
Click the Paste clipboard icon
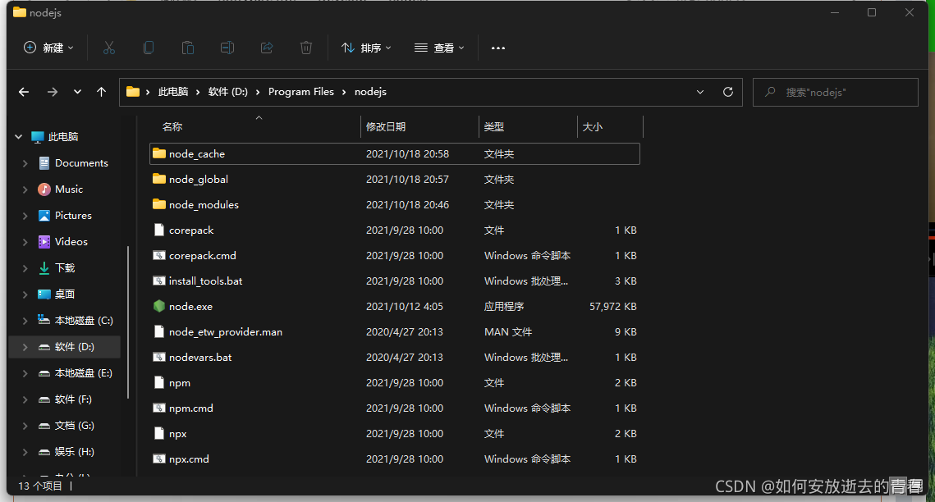pos(188,48)
